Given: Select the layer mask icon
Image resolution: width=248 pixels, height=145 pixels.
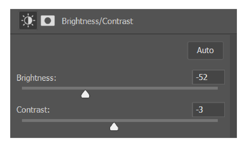Looking at the screenshot, I should click(x=48, y=21).
